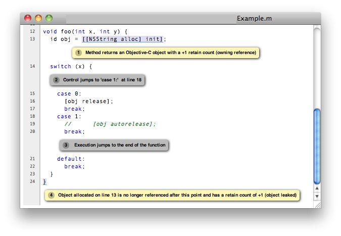The height and width of the screenshot is (236, 341).
Task: Click the step 2 badge on control jump note
Action: coord(56,80)
